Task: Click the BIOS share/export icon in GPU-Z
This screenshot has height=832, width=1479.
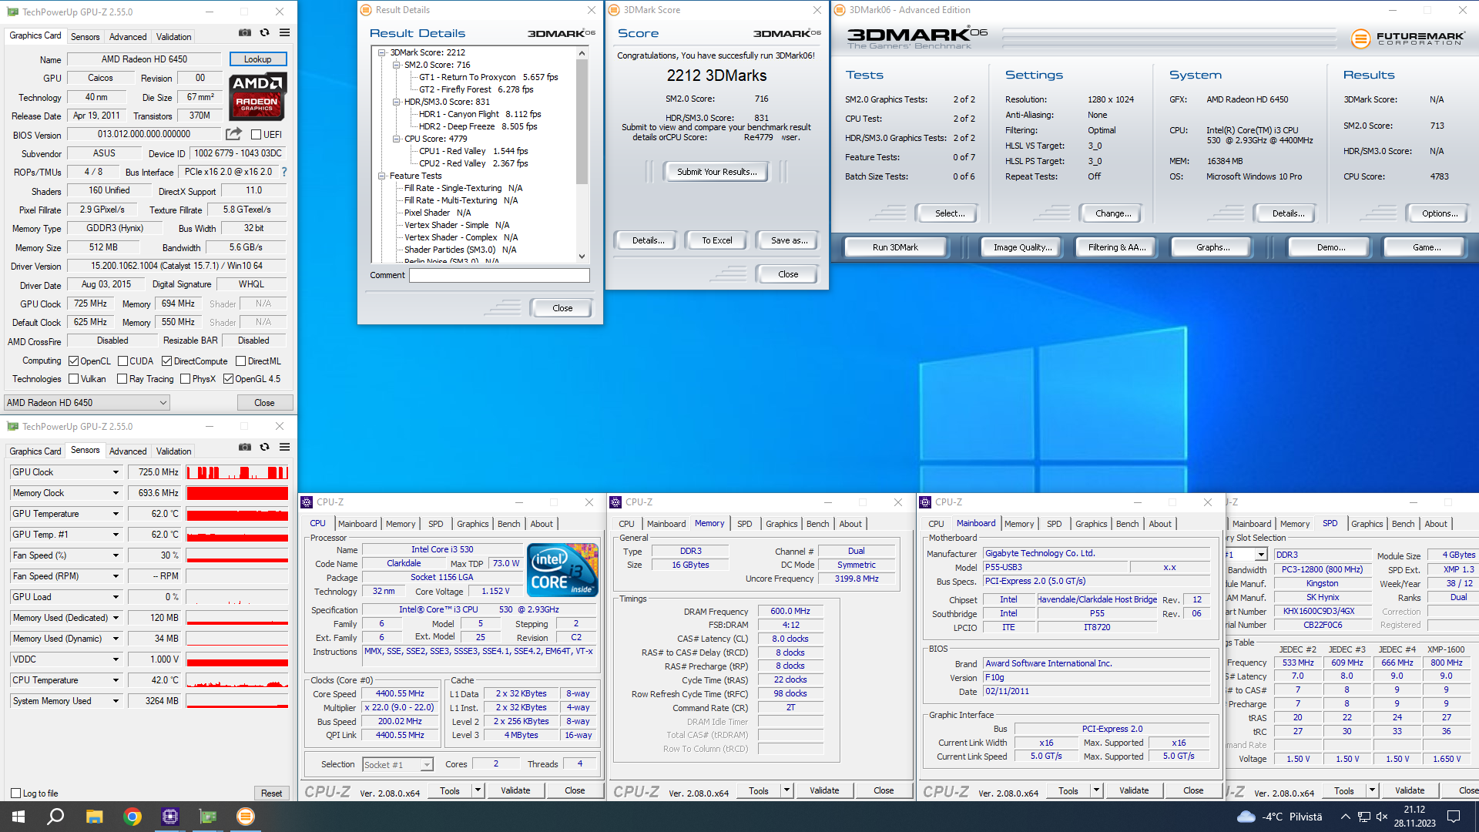Action: (x=234, y=134)
